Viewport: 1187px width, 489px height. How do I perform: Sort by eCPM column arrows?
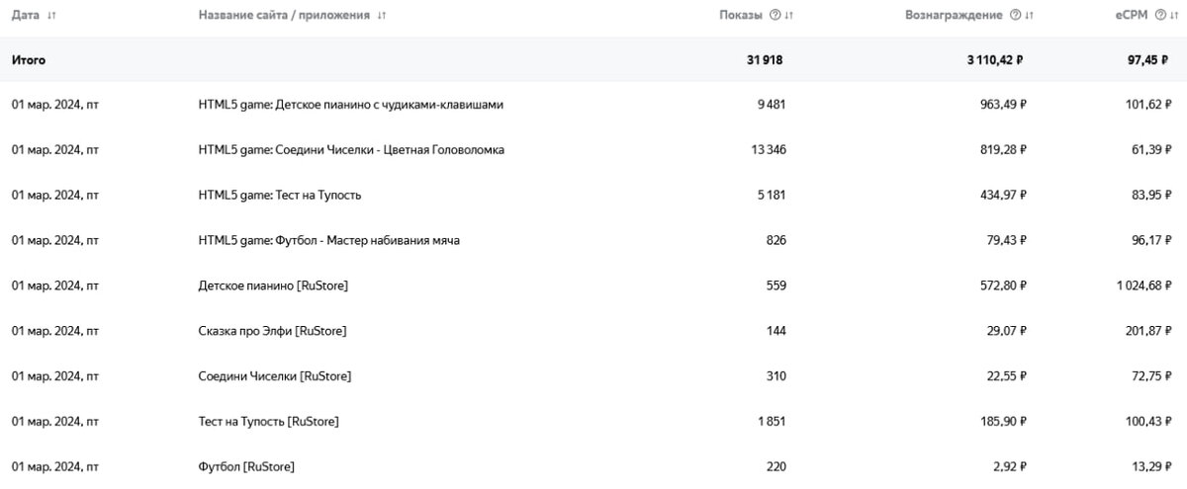[1172, 15]
